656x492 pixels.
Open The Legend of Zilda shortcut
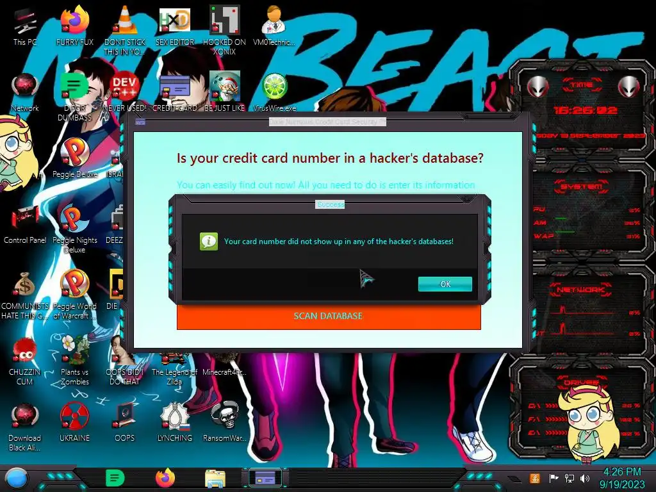click(174, 368)
